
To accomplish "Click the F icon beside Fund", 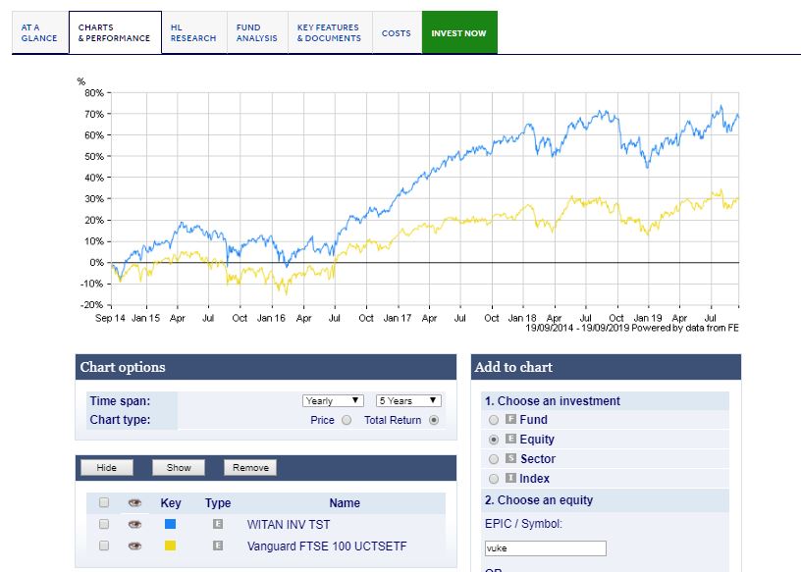I will coord(510,419).
